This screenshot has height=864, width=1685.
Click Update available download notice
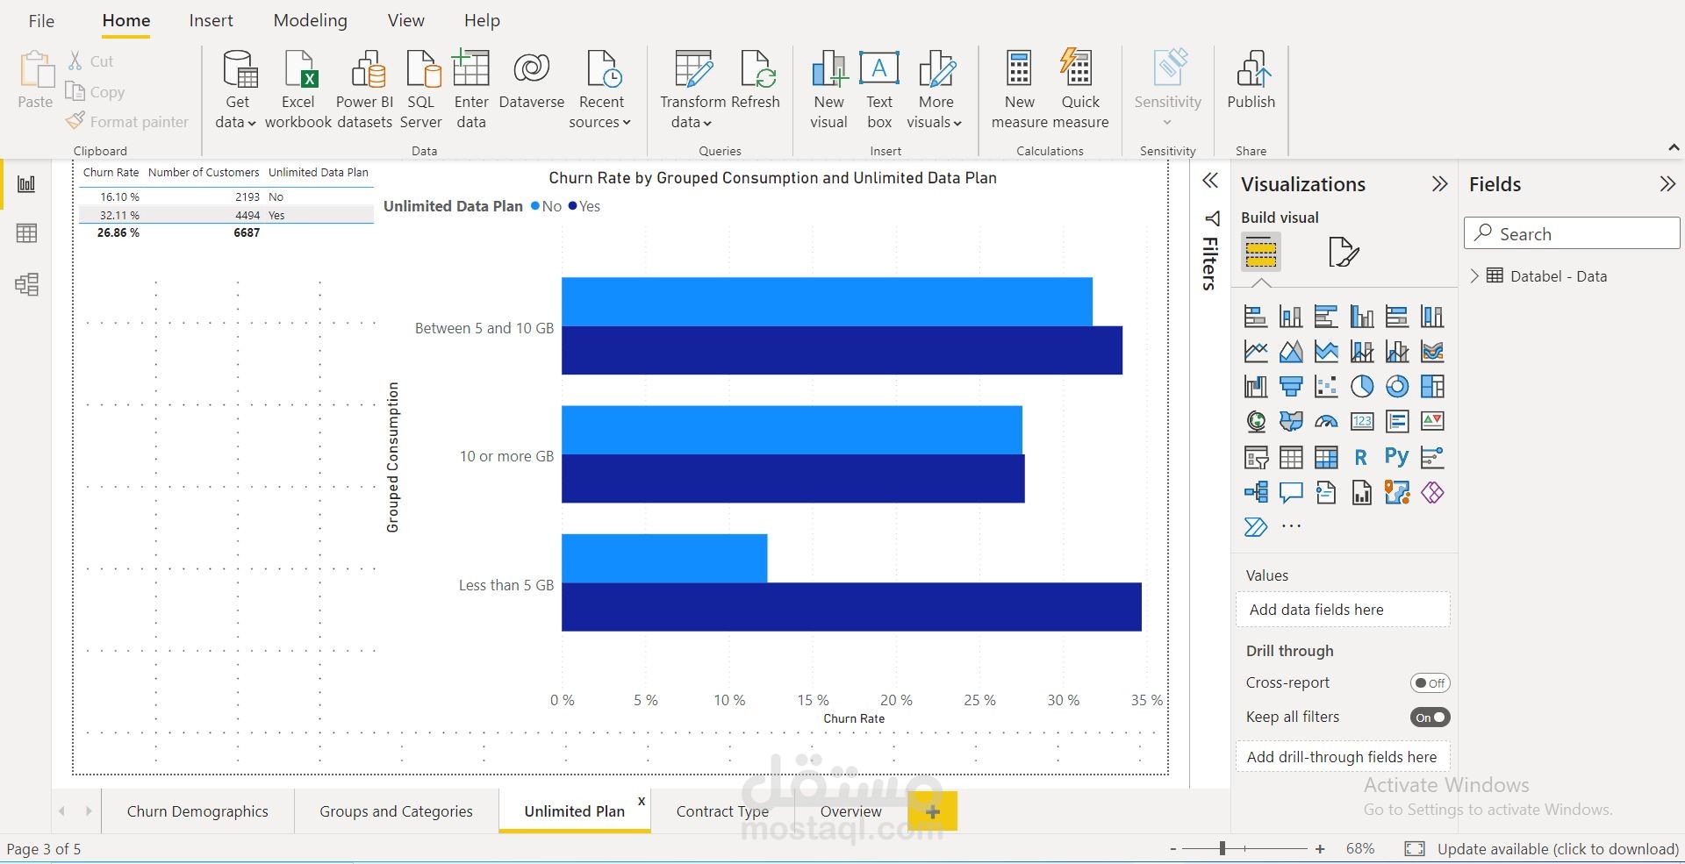pos(1558,849)
